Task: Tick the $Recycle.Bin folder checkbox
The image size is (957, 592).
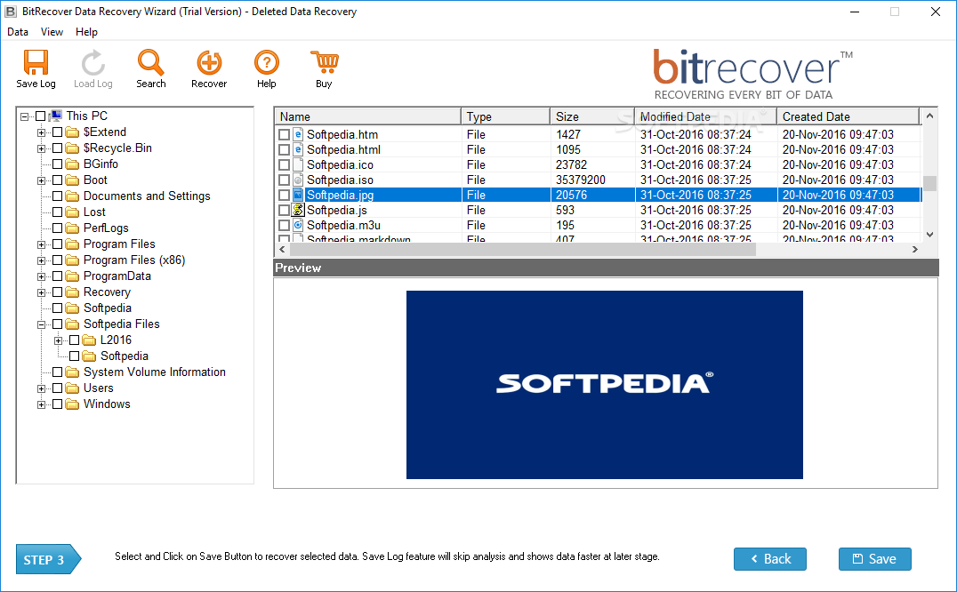Action: point(58,148)
